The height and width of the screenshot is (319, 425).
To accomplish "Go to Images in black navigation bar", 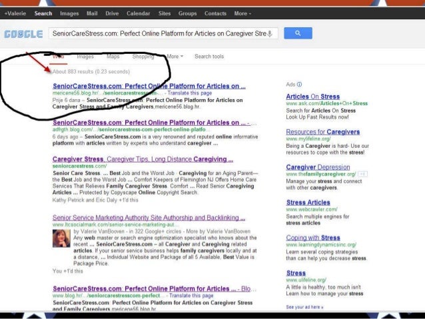I will pyautogui.click(x=69, y=13).
